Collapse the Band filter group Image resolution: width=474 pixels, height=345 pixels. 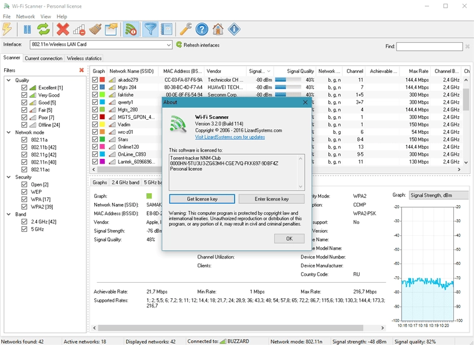(x=9, y=214)
